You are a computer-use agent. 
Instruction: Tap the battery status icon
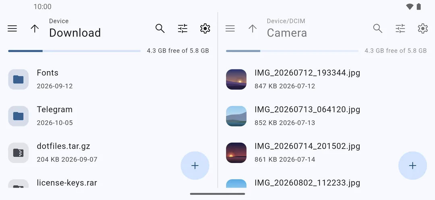coord(418,7)
